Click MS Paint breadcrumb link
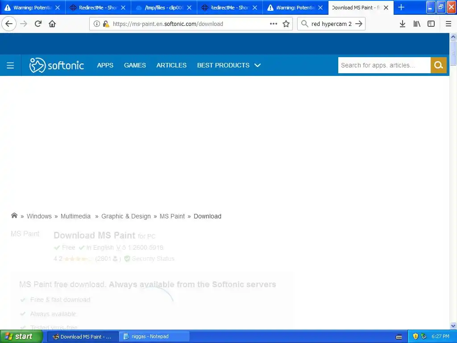Image resolution: width=457 pixels, height=343 pixels. click(172, 216)
